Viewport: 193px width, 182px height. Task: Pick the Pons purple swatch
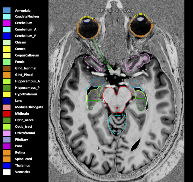(7, 146)
